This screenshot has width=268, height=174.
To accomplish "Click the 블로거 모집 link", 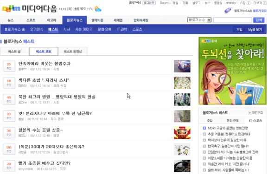I will point(260,11).
